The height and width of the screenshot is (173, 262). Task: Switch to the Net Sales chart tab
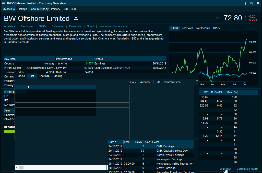coord(187,28)
